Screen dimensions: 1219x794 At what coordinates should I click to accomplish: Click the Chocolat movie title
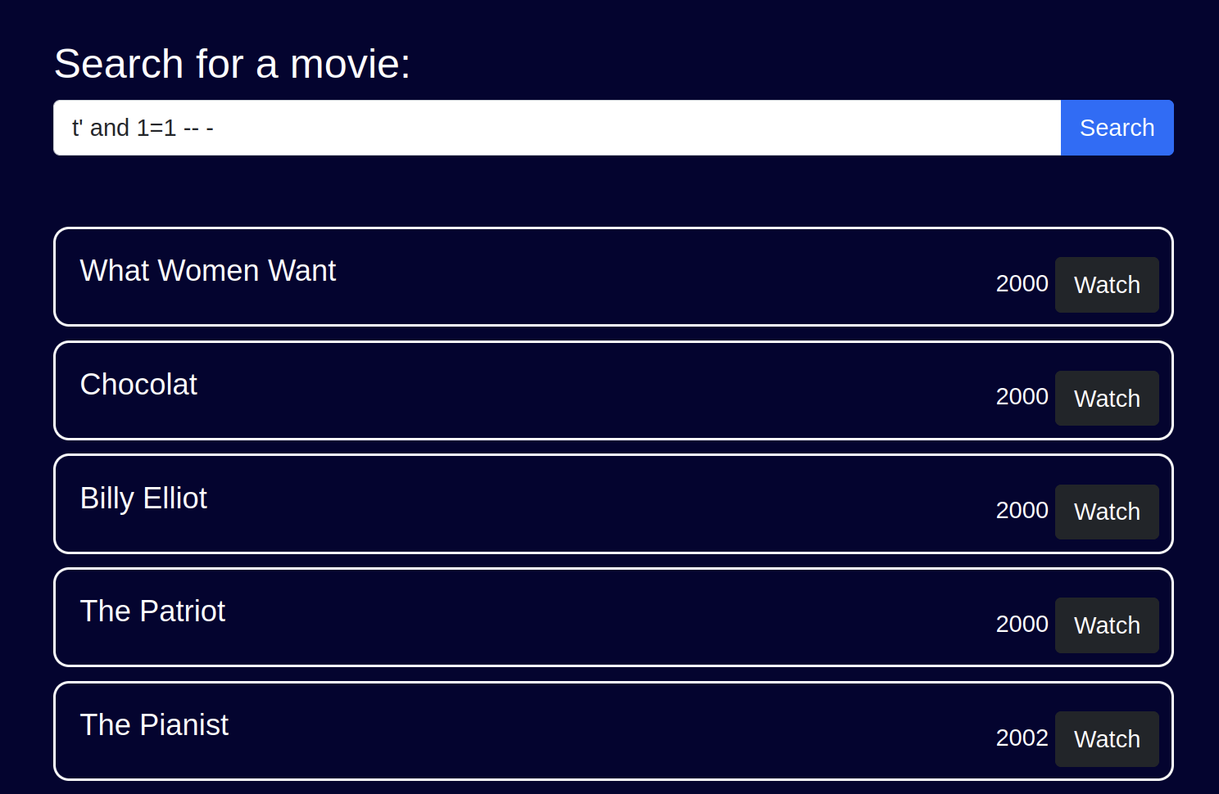click(x=138, y=385)
